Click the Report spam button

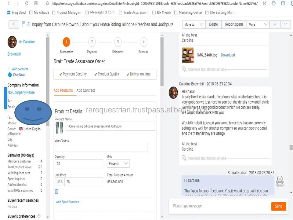[x=234, y=24]
